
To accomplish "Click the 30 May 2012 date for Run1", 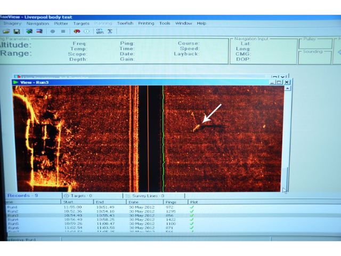I will point(142,207).
